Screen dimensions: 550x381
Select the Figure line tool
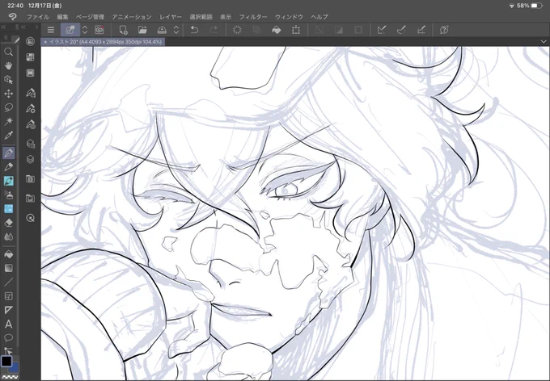pos(8,283)
